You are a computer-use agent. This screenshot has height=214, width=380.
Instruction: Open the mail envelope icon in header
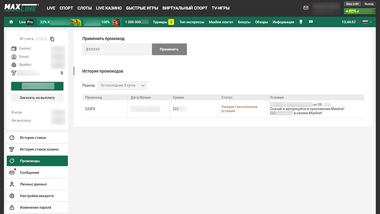pyautogui.click(x=306, y=8)
